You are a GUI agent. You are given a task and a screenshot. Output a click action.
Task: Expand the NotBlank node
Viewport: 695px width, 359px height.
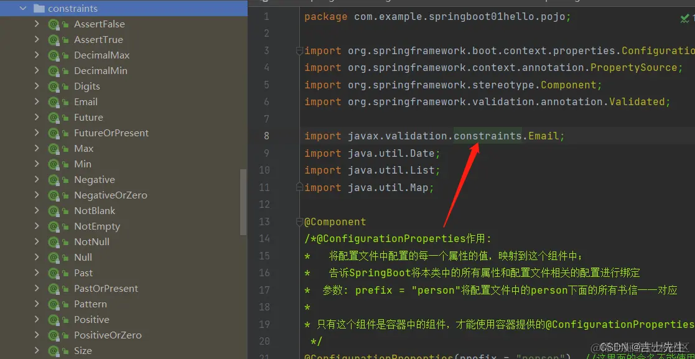(x=37, y=210)
